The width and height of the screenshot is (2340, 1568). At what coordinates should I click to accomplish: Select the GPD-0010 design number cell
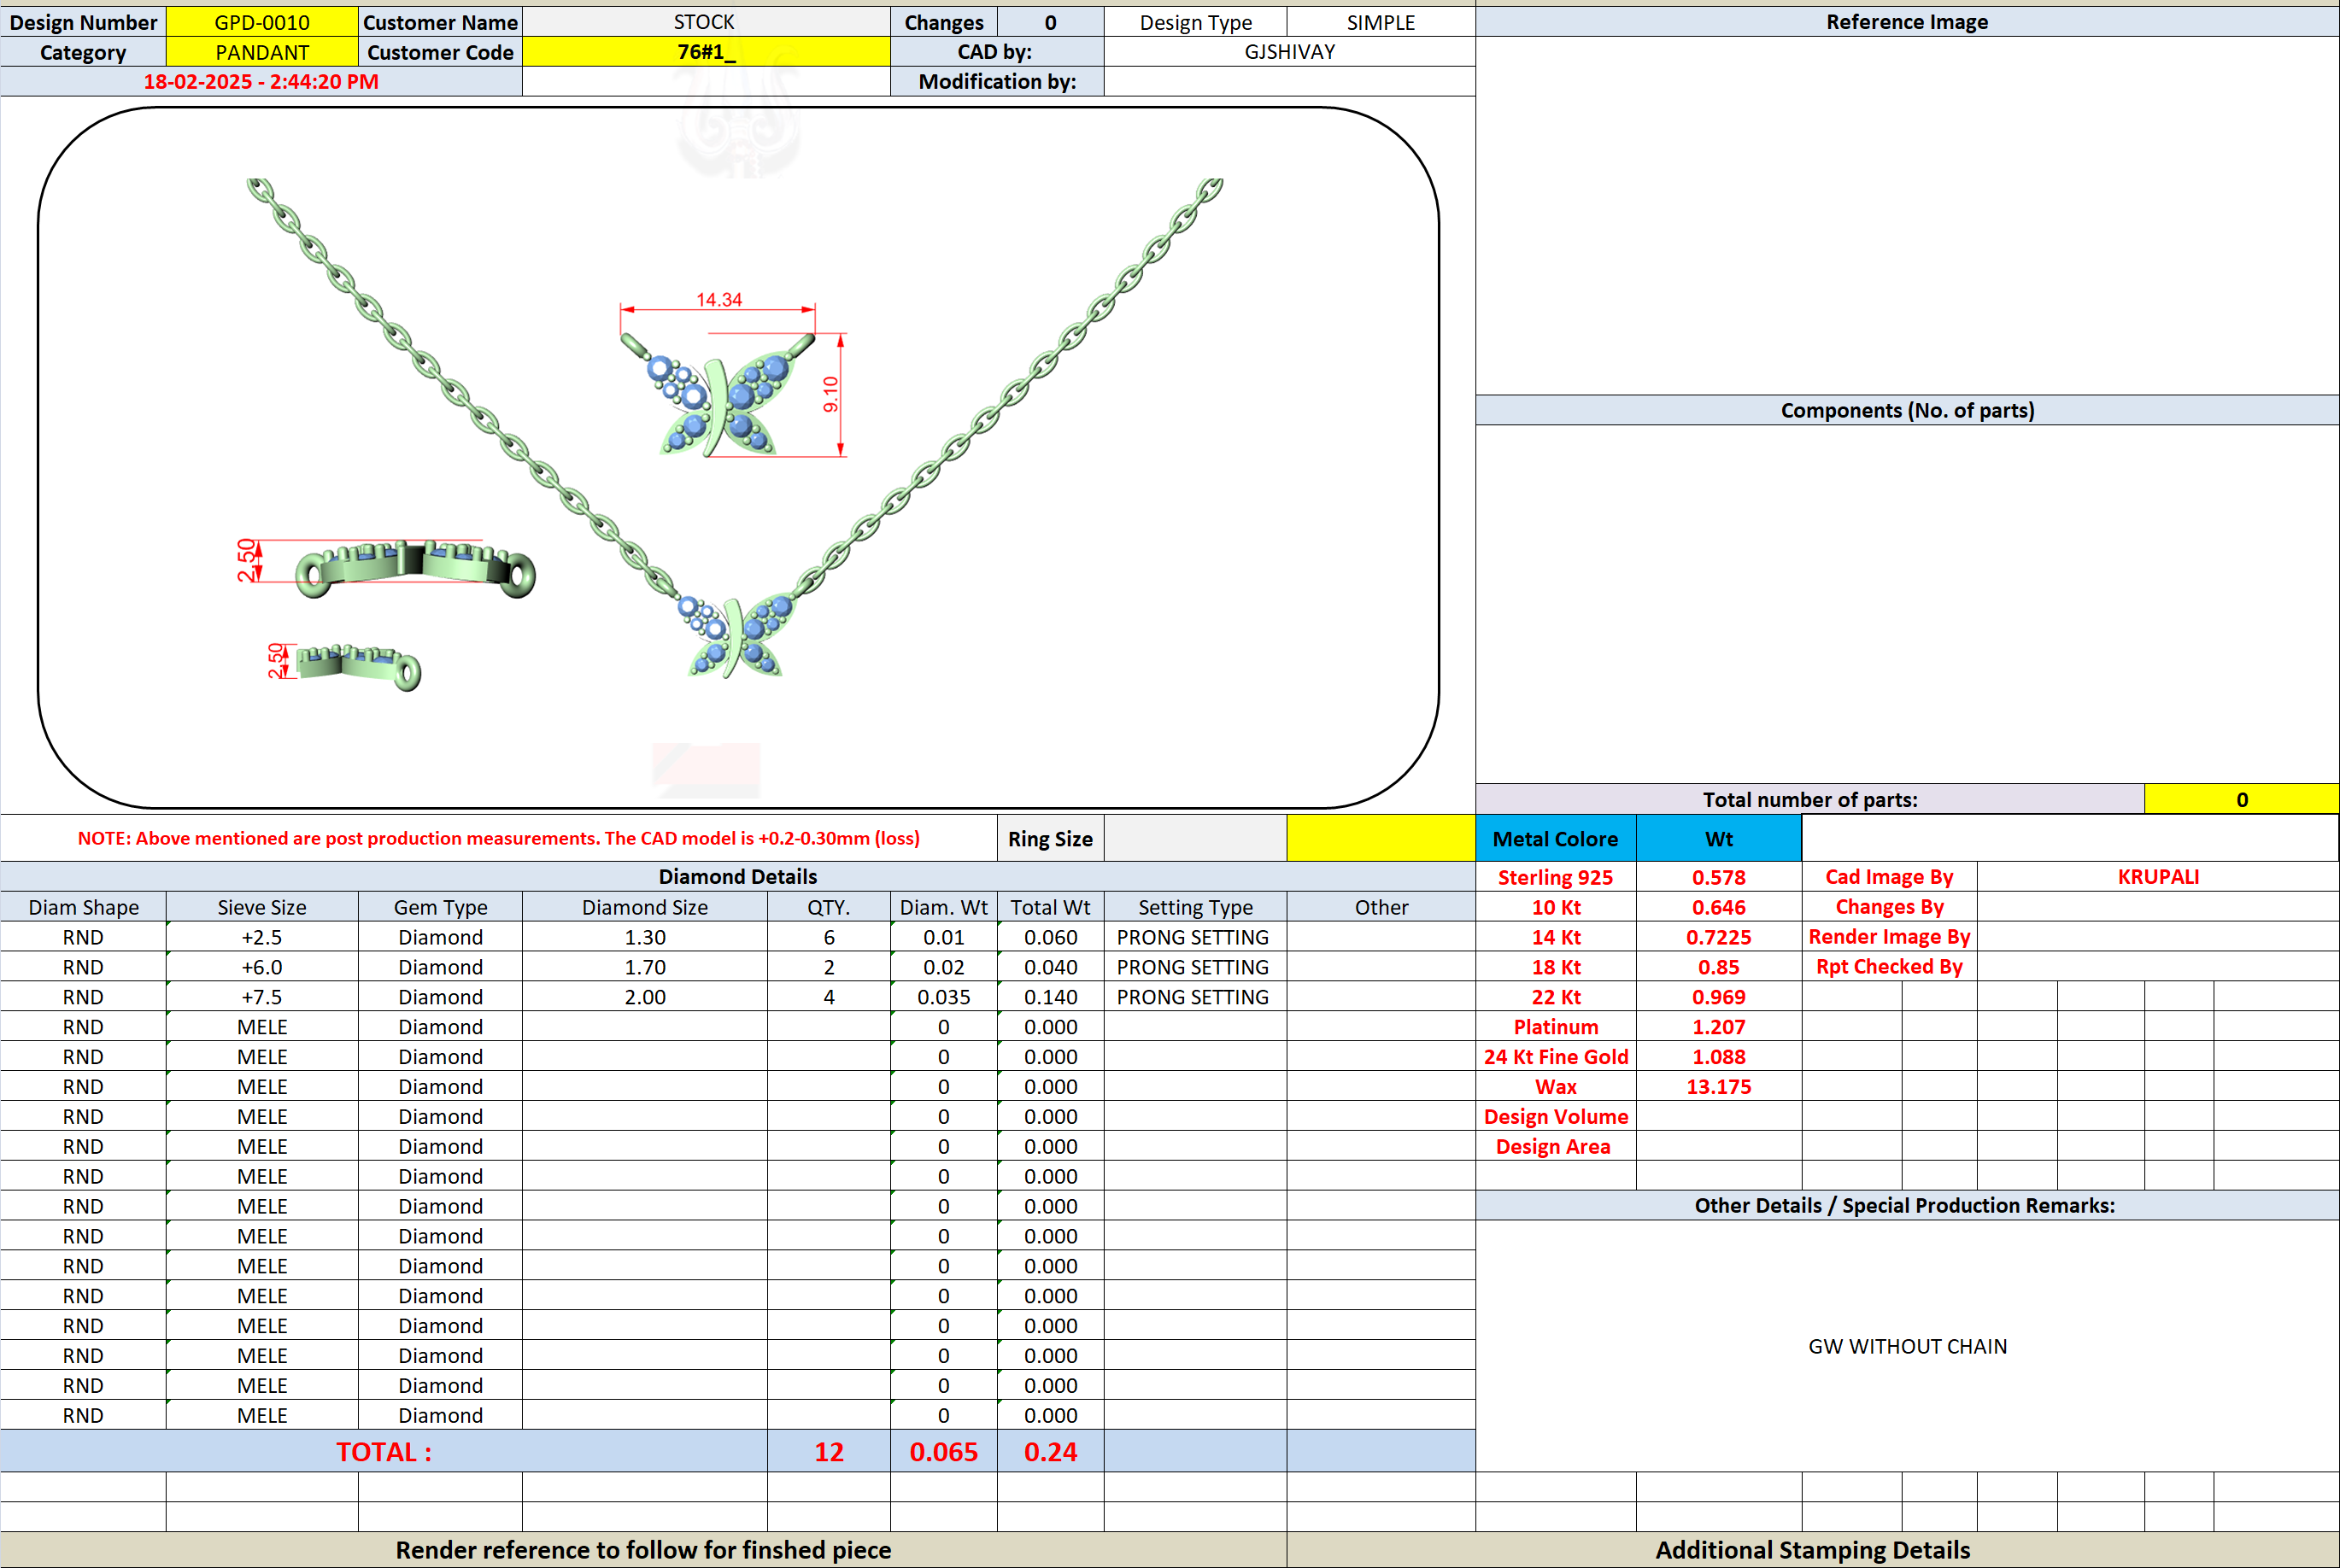pos(262,22)
